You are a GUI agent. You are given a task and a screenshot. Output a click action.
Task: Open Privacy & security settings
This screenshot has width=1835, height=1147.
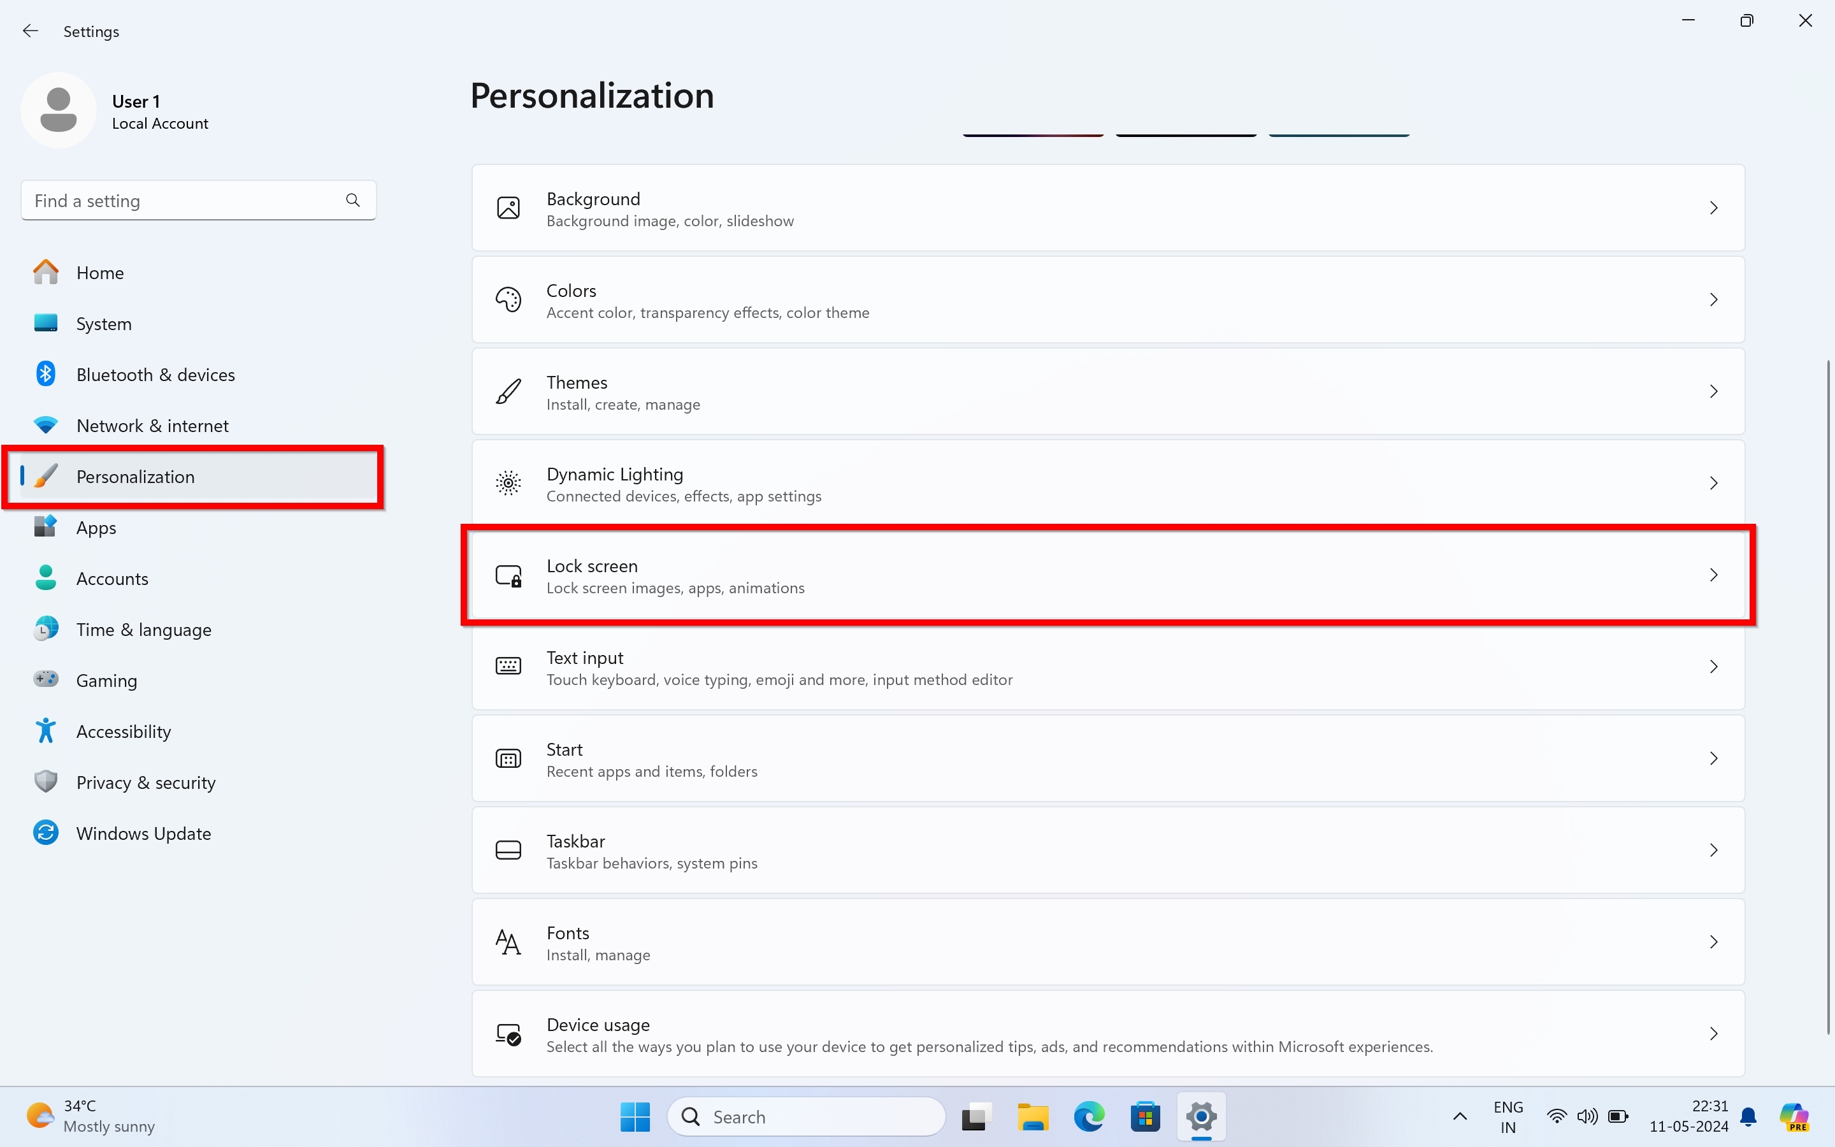pos(145,782)
